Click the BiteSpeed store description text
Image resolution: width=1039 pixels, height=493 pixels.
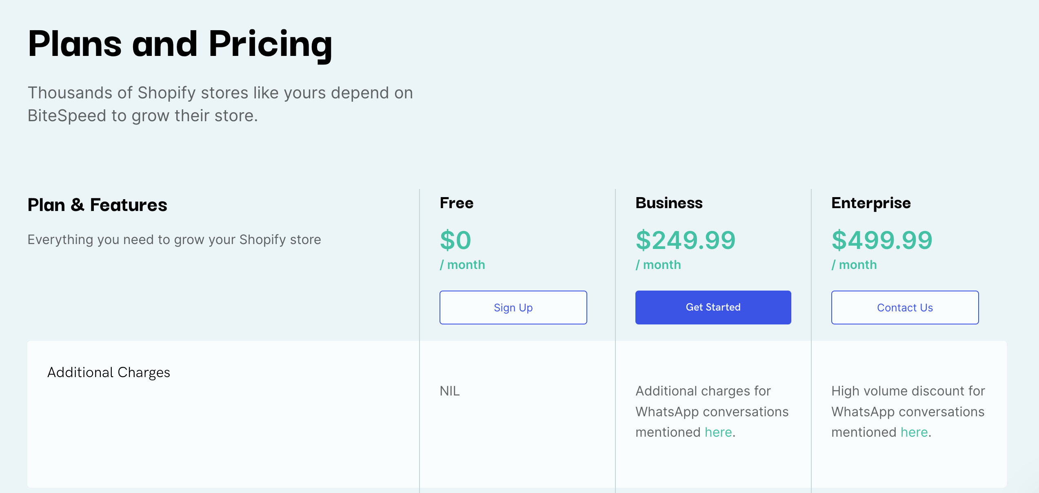(220, 104)
